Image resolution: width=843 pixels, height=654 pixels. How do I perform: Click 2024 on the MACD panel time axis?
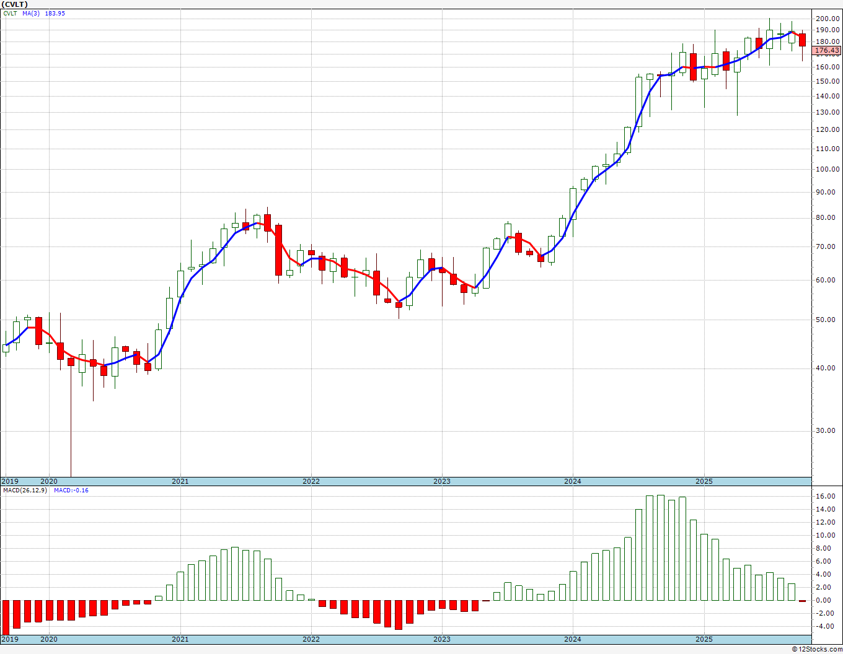pyautogui.click(x=572, y=639)
